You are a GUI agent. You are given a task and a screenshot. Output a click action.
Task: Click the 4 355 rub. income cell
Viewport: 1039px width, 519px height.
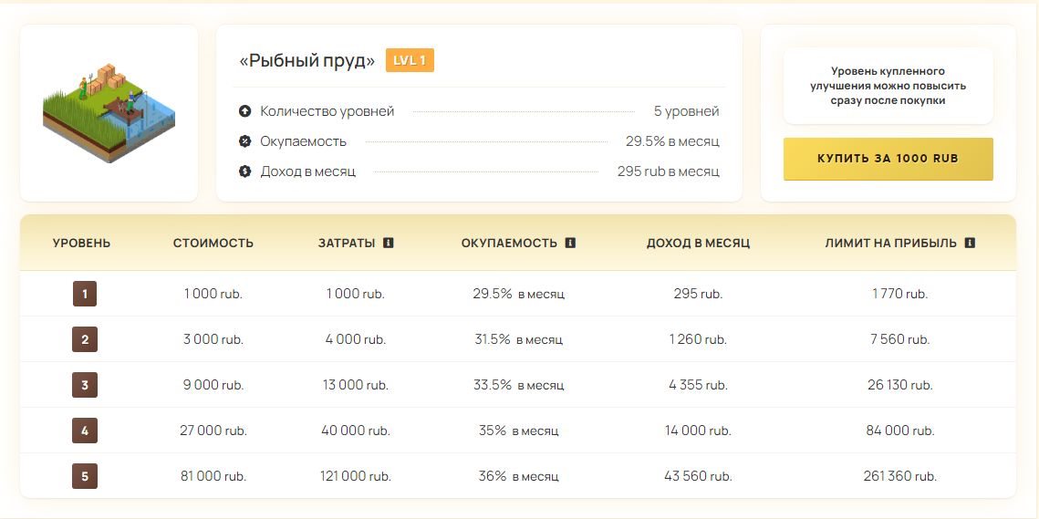(699, 385)
